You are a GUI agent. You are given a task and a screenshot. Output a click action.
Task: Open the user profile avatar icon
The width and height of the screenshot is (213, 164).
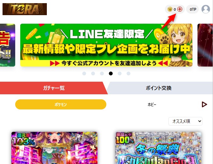click(x=206, y=9)
